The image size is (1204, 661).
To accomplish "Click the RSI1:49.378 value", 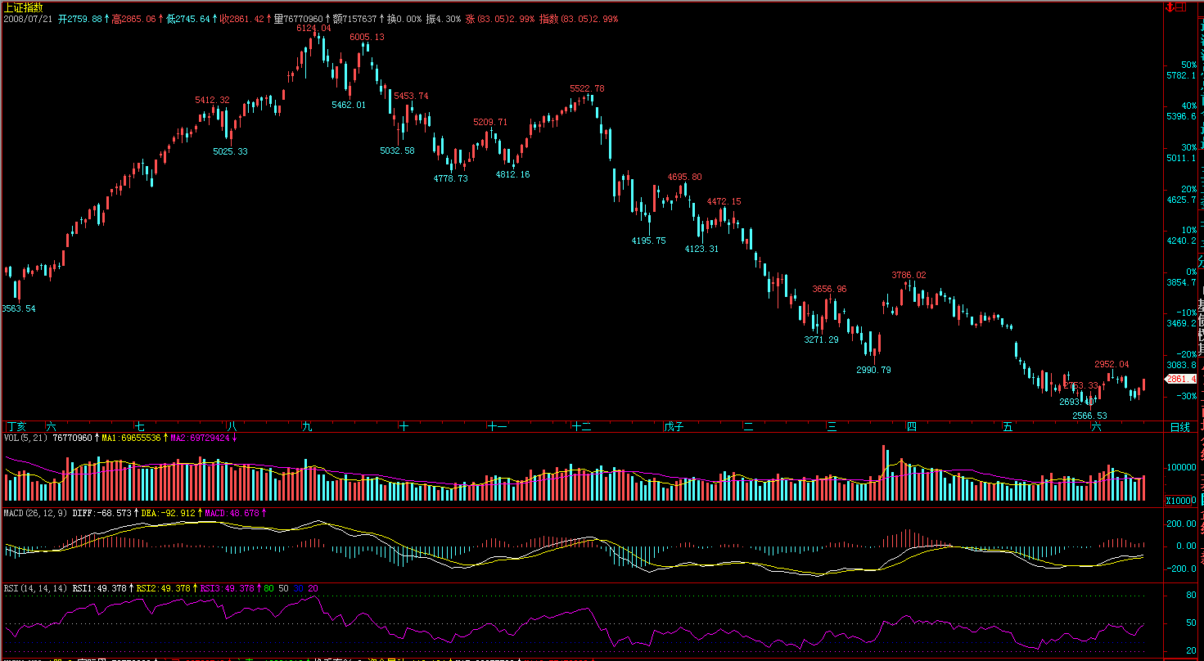I will [99, 587].
